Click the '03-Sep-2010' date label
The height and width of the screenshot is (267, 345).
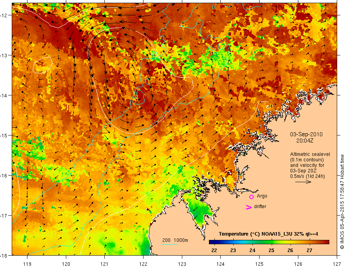pyautogui.click(x=306, y=134)
